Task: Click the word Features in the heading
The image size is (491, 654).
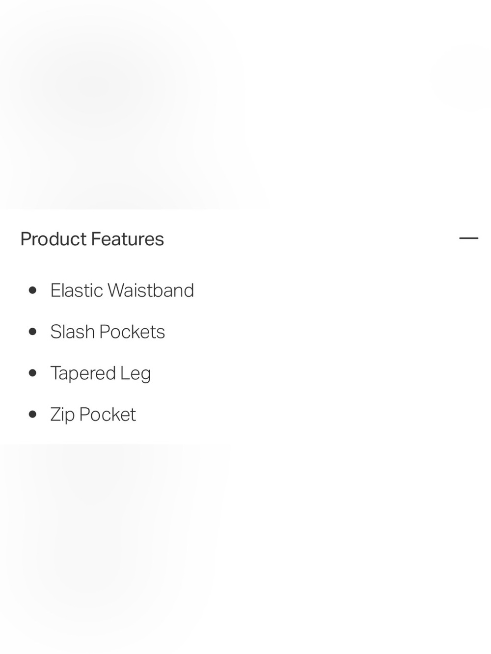Action: pyautogui.click(x=128, y=239)
